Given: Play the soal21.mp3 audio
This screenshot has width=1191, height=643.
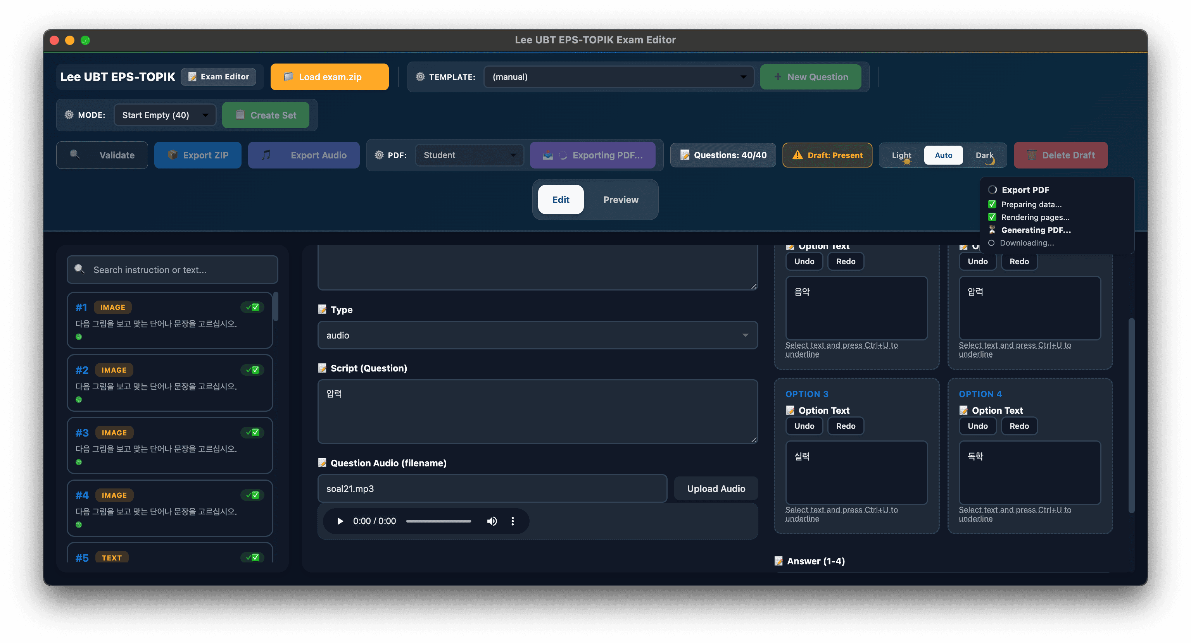Looking at the screenshot, I should coord(340,521).
